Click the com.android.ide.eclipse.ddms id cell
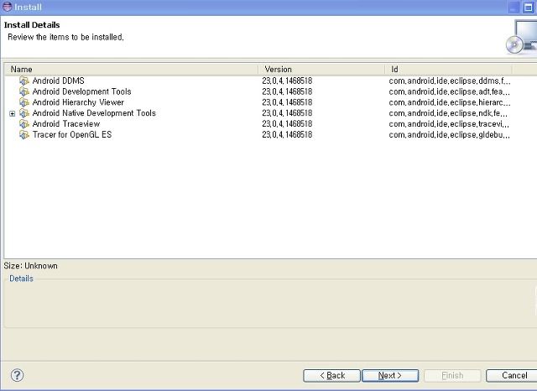This screenshot has height=391, width=537. [450, 81]
